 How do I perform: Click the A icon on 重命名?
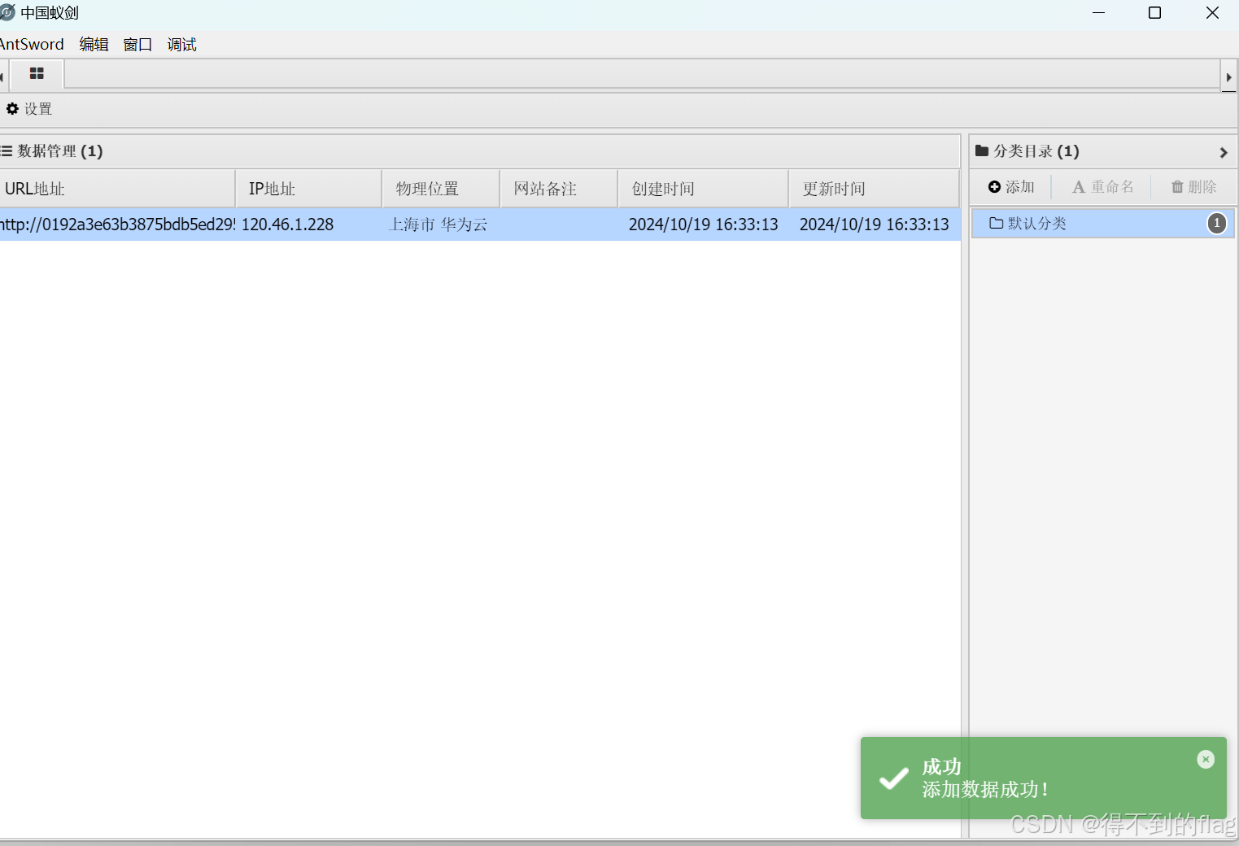click(1079, 187)
